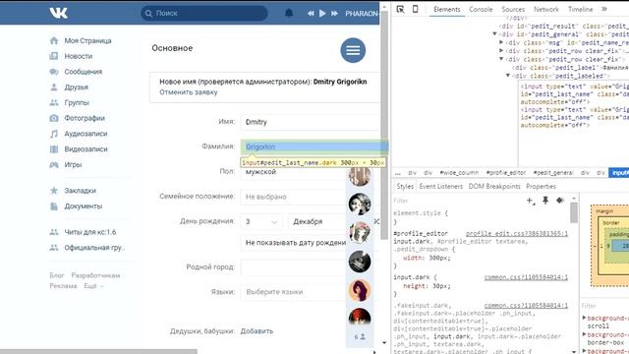
Task: Skip to next audio track
Action: pos(334,13)
